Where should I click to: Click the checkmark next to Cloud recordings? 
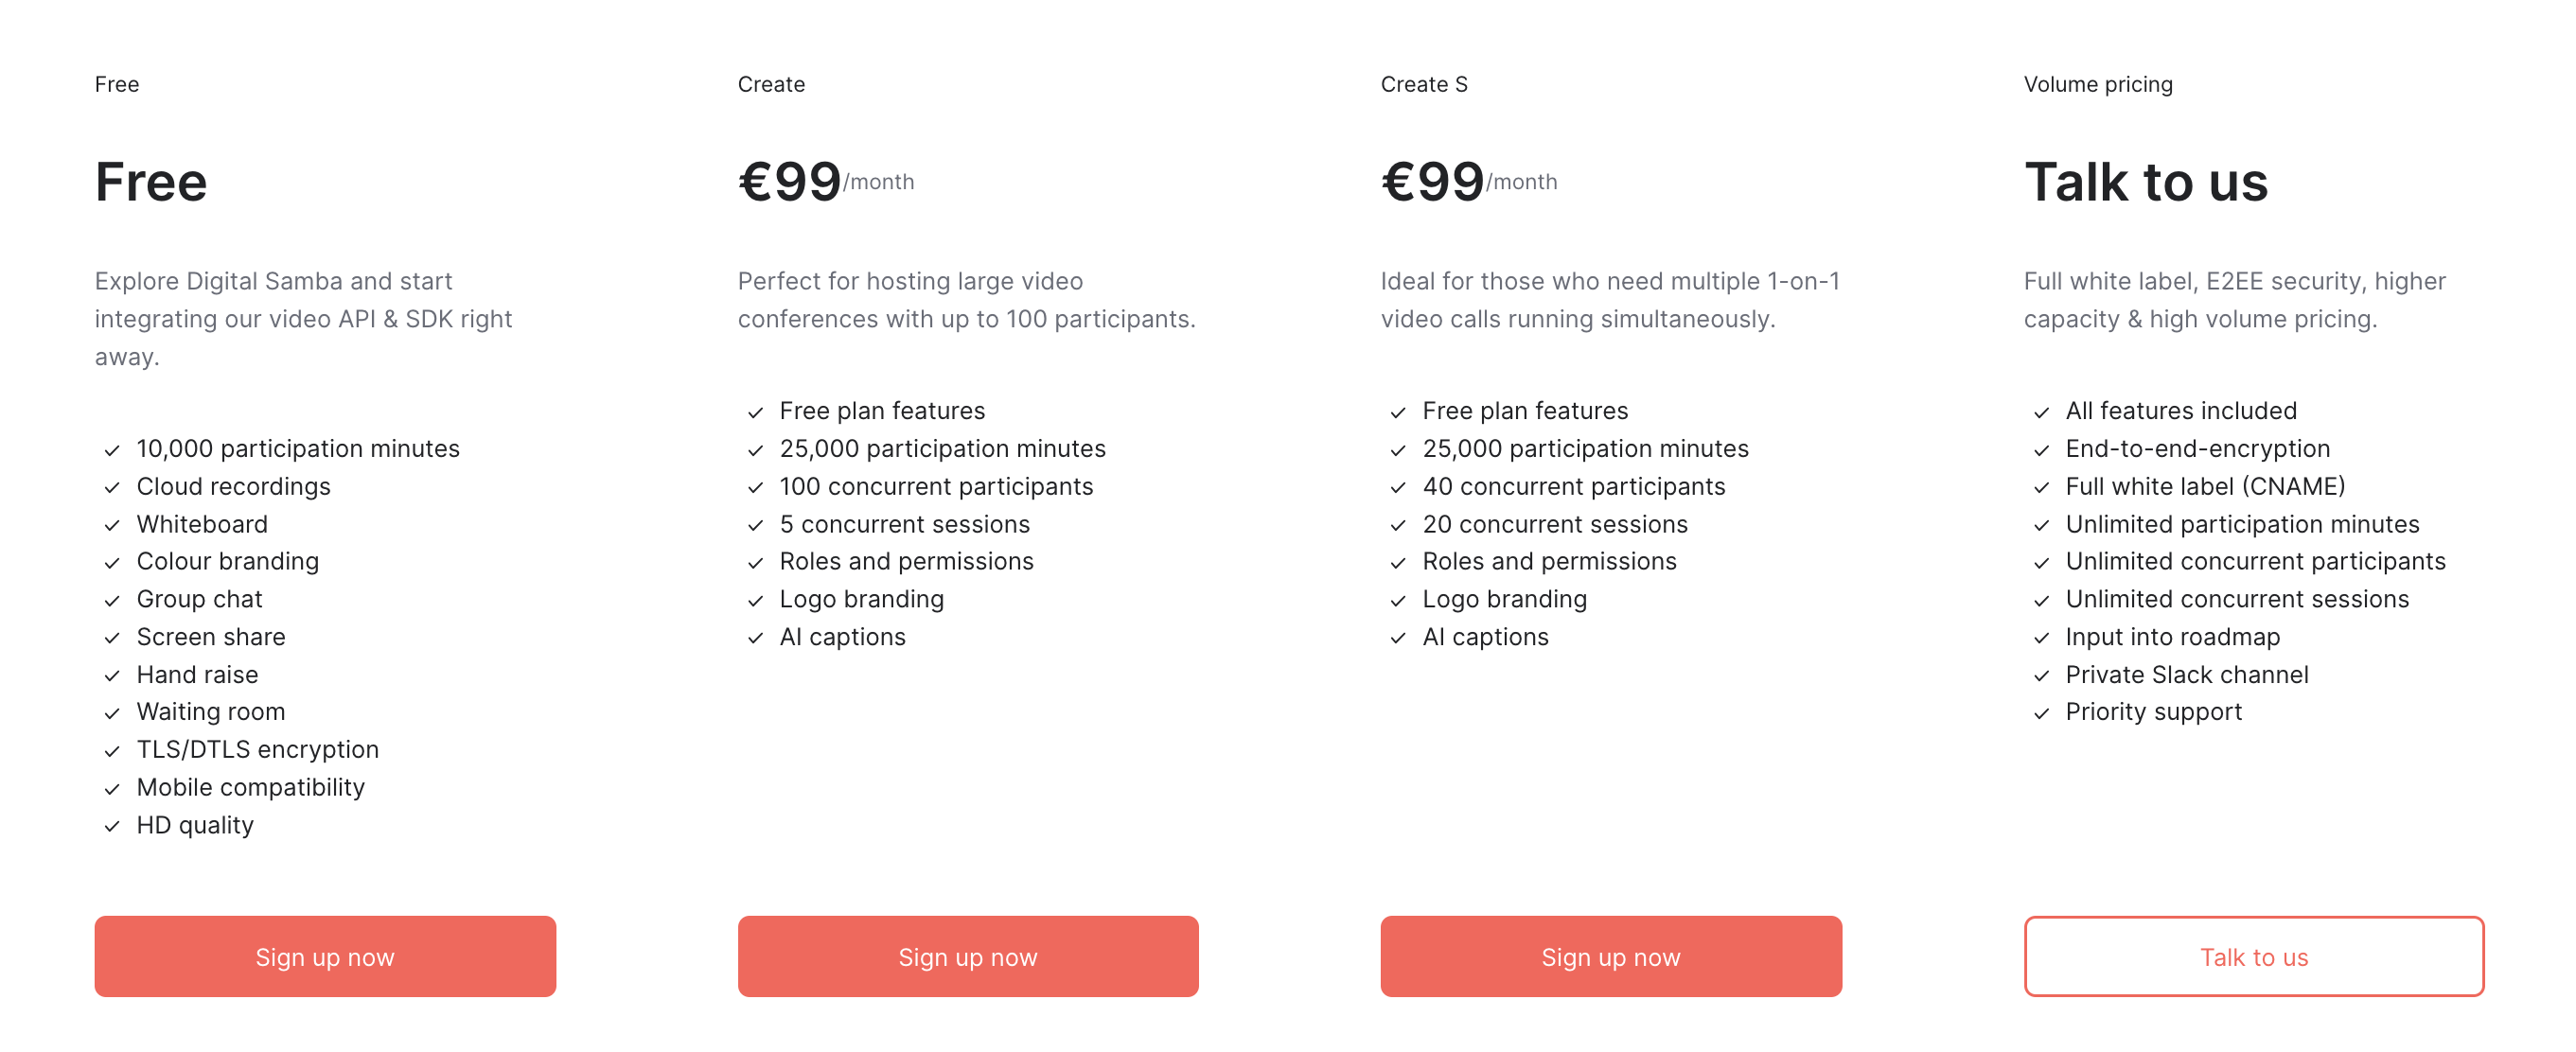pos(112,488)
